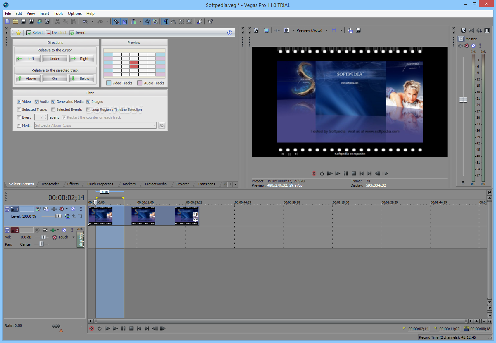
Task: Open the Insert menu
Action: click(x=44, y=14)
